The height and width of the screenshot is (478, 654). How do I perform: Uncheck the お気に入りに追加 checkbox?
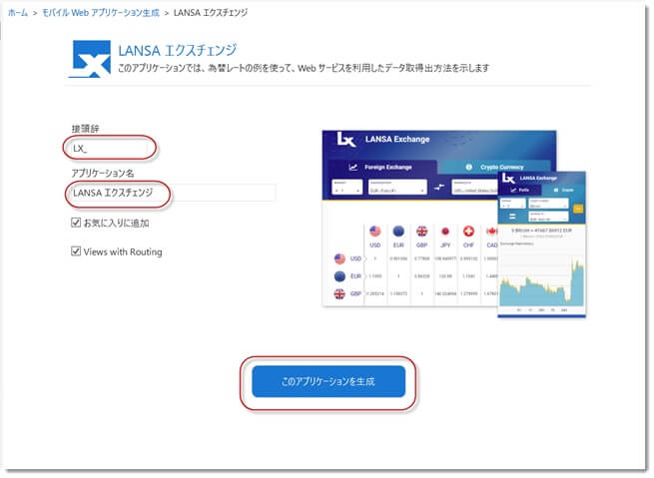pyautogui.click(x=76, y=223)
